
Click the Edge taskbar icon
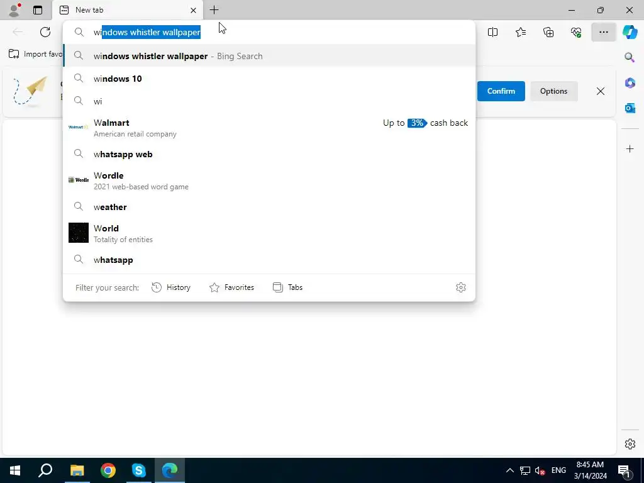tap(170, 470)
